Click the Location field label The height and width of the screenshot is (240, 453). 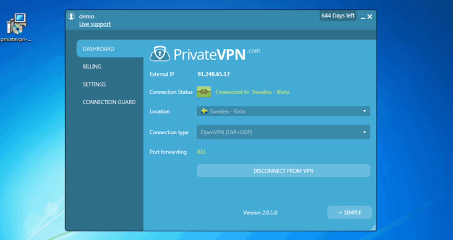[x=160, y=111]
